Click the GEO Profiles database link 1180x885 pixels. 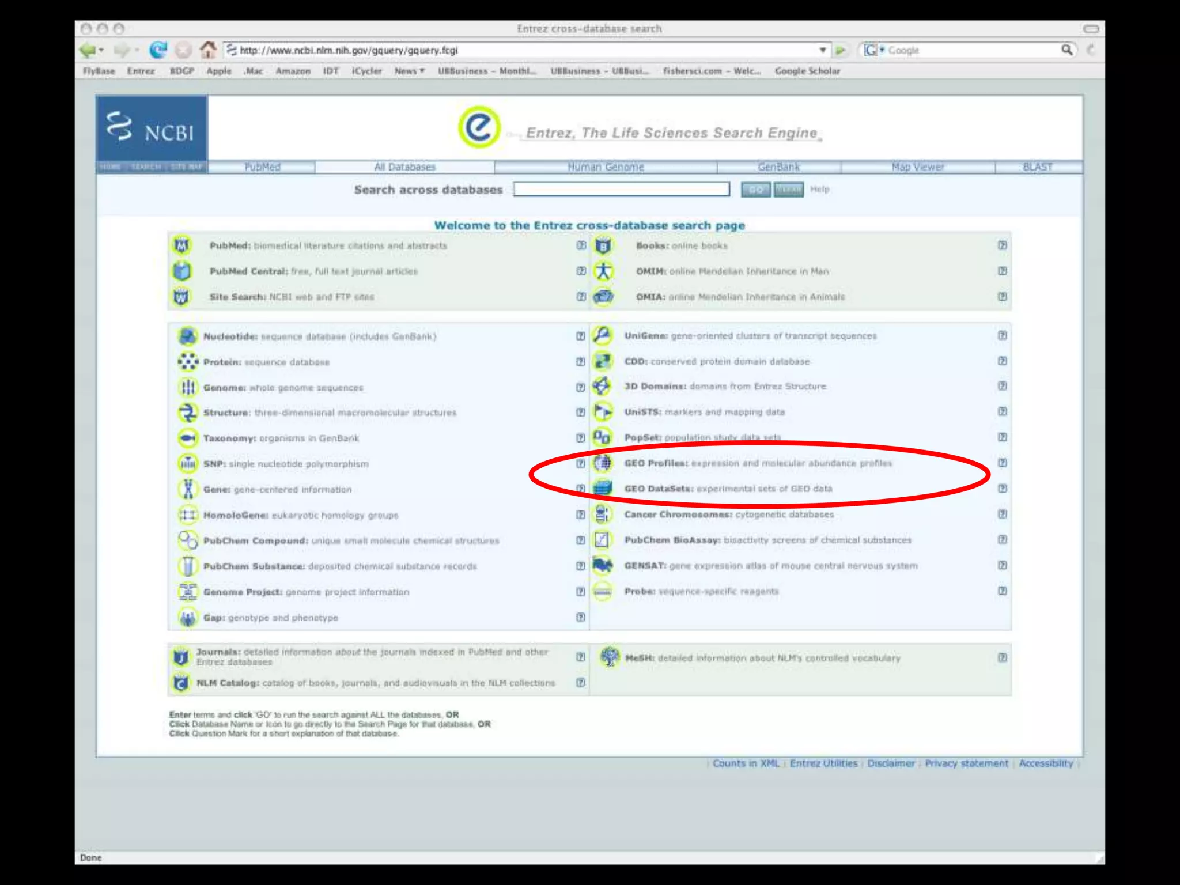click(656, 463)
